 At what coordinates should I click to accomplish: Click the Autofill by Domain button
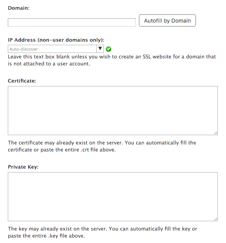[x=167, y=21]
